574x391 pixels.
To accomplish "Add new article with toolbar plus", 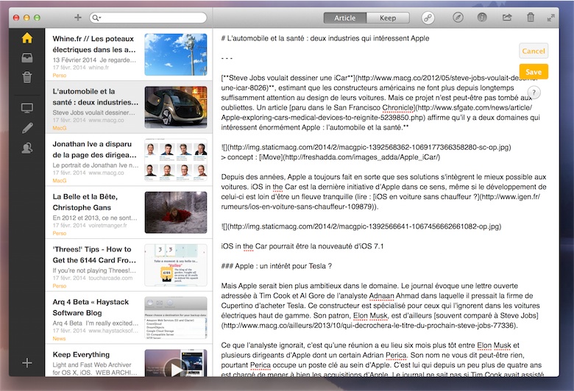I will point(77,17).
